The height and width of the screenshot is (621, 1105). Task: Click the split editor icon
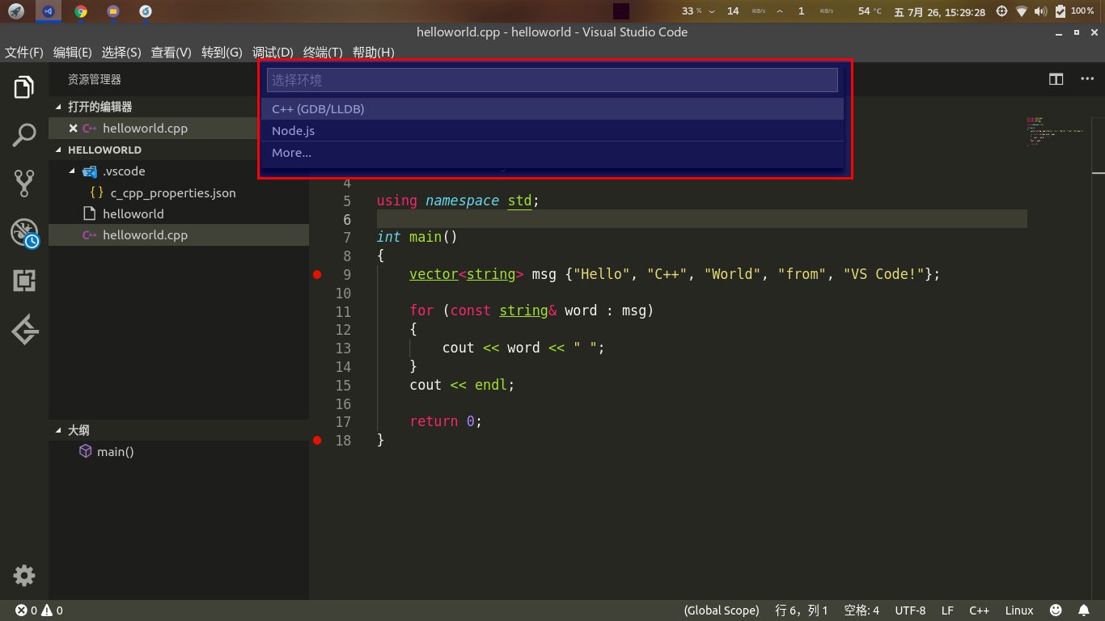pos(1056,78)
